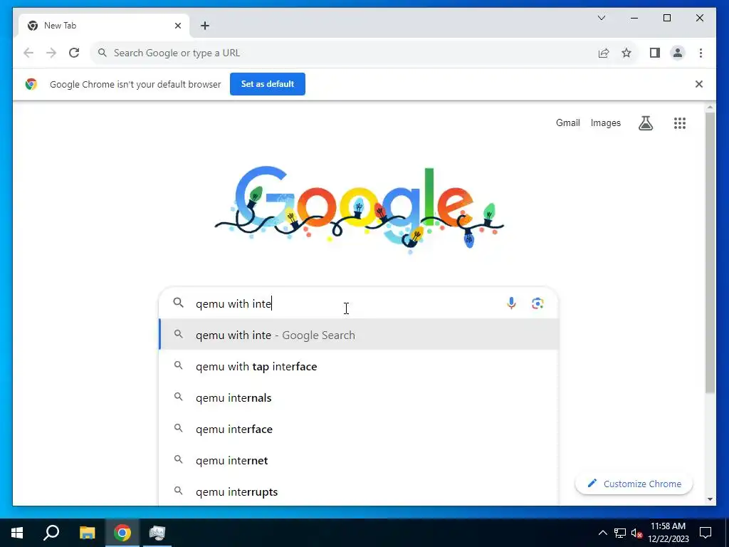Click the Chrome logo in the default browser bar
Screen dimensions: 729x547
point(31,84)
